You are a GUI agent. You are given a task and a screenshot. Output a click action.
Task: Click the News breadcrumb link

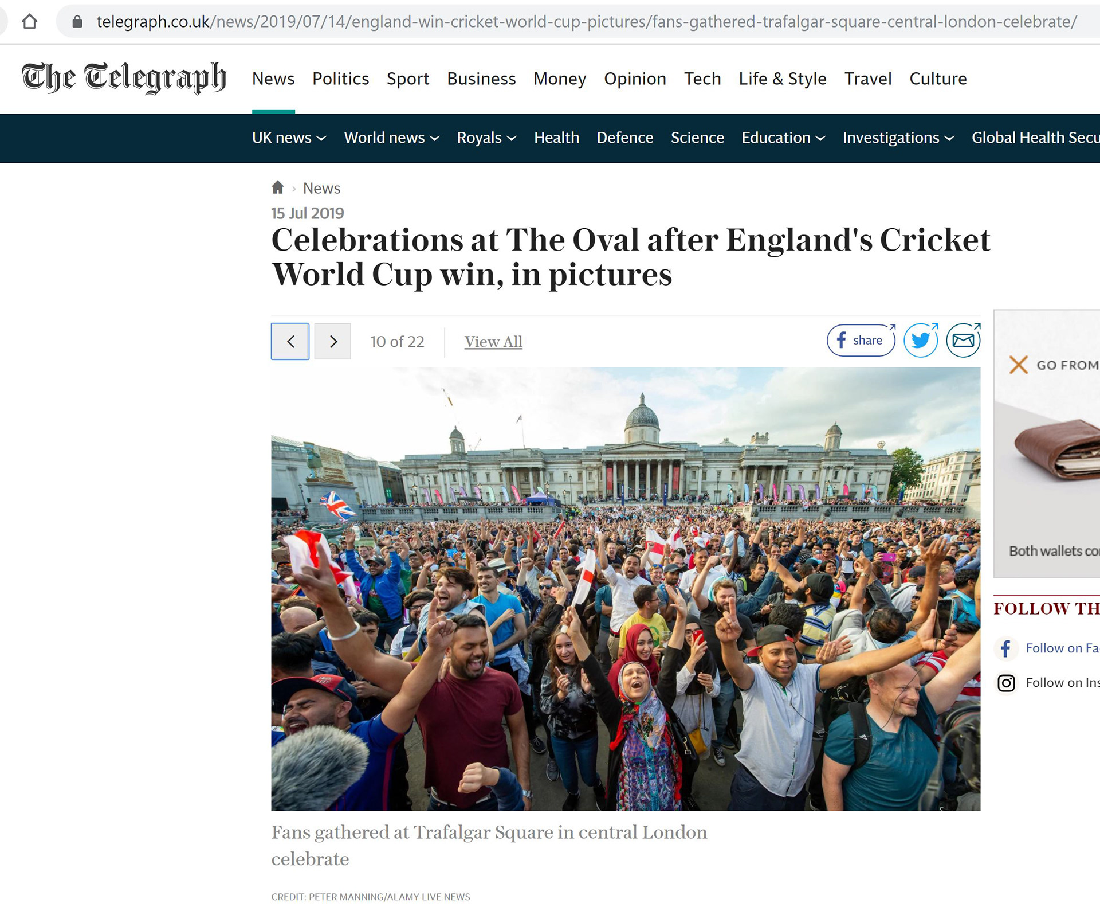pyautogui.click(x=321, y=188)
